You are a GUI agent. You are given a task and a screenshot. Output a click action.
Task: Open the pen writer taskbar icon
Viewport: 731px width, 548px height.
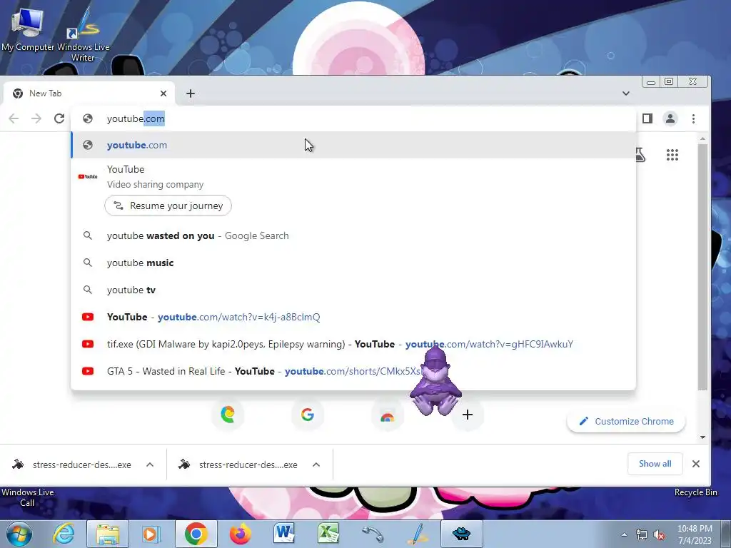pos(417,534)
